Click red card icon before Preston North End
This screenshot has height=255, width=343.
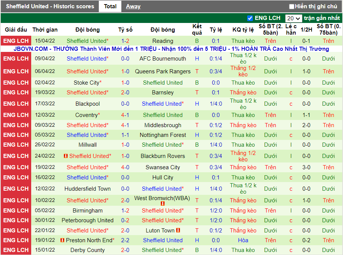point(62,240)
